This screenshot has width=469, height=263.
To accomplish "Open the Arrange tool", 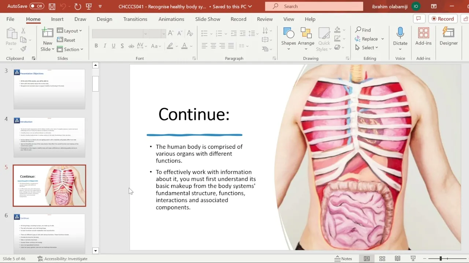I will [306, 39].
